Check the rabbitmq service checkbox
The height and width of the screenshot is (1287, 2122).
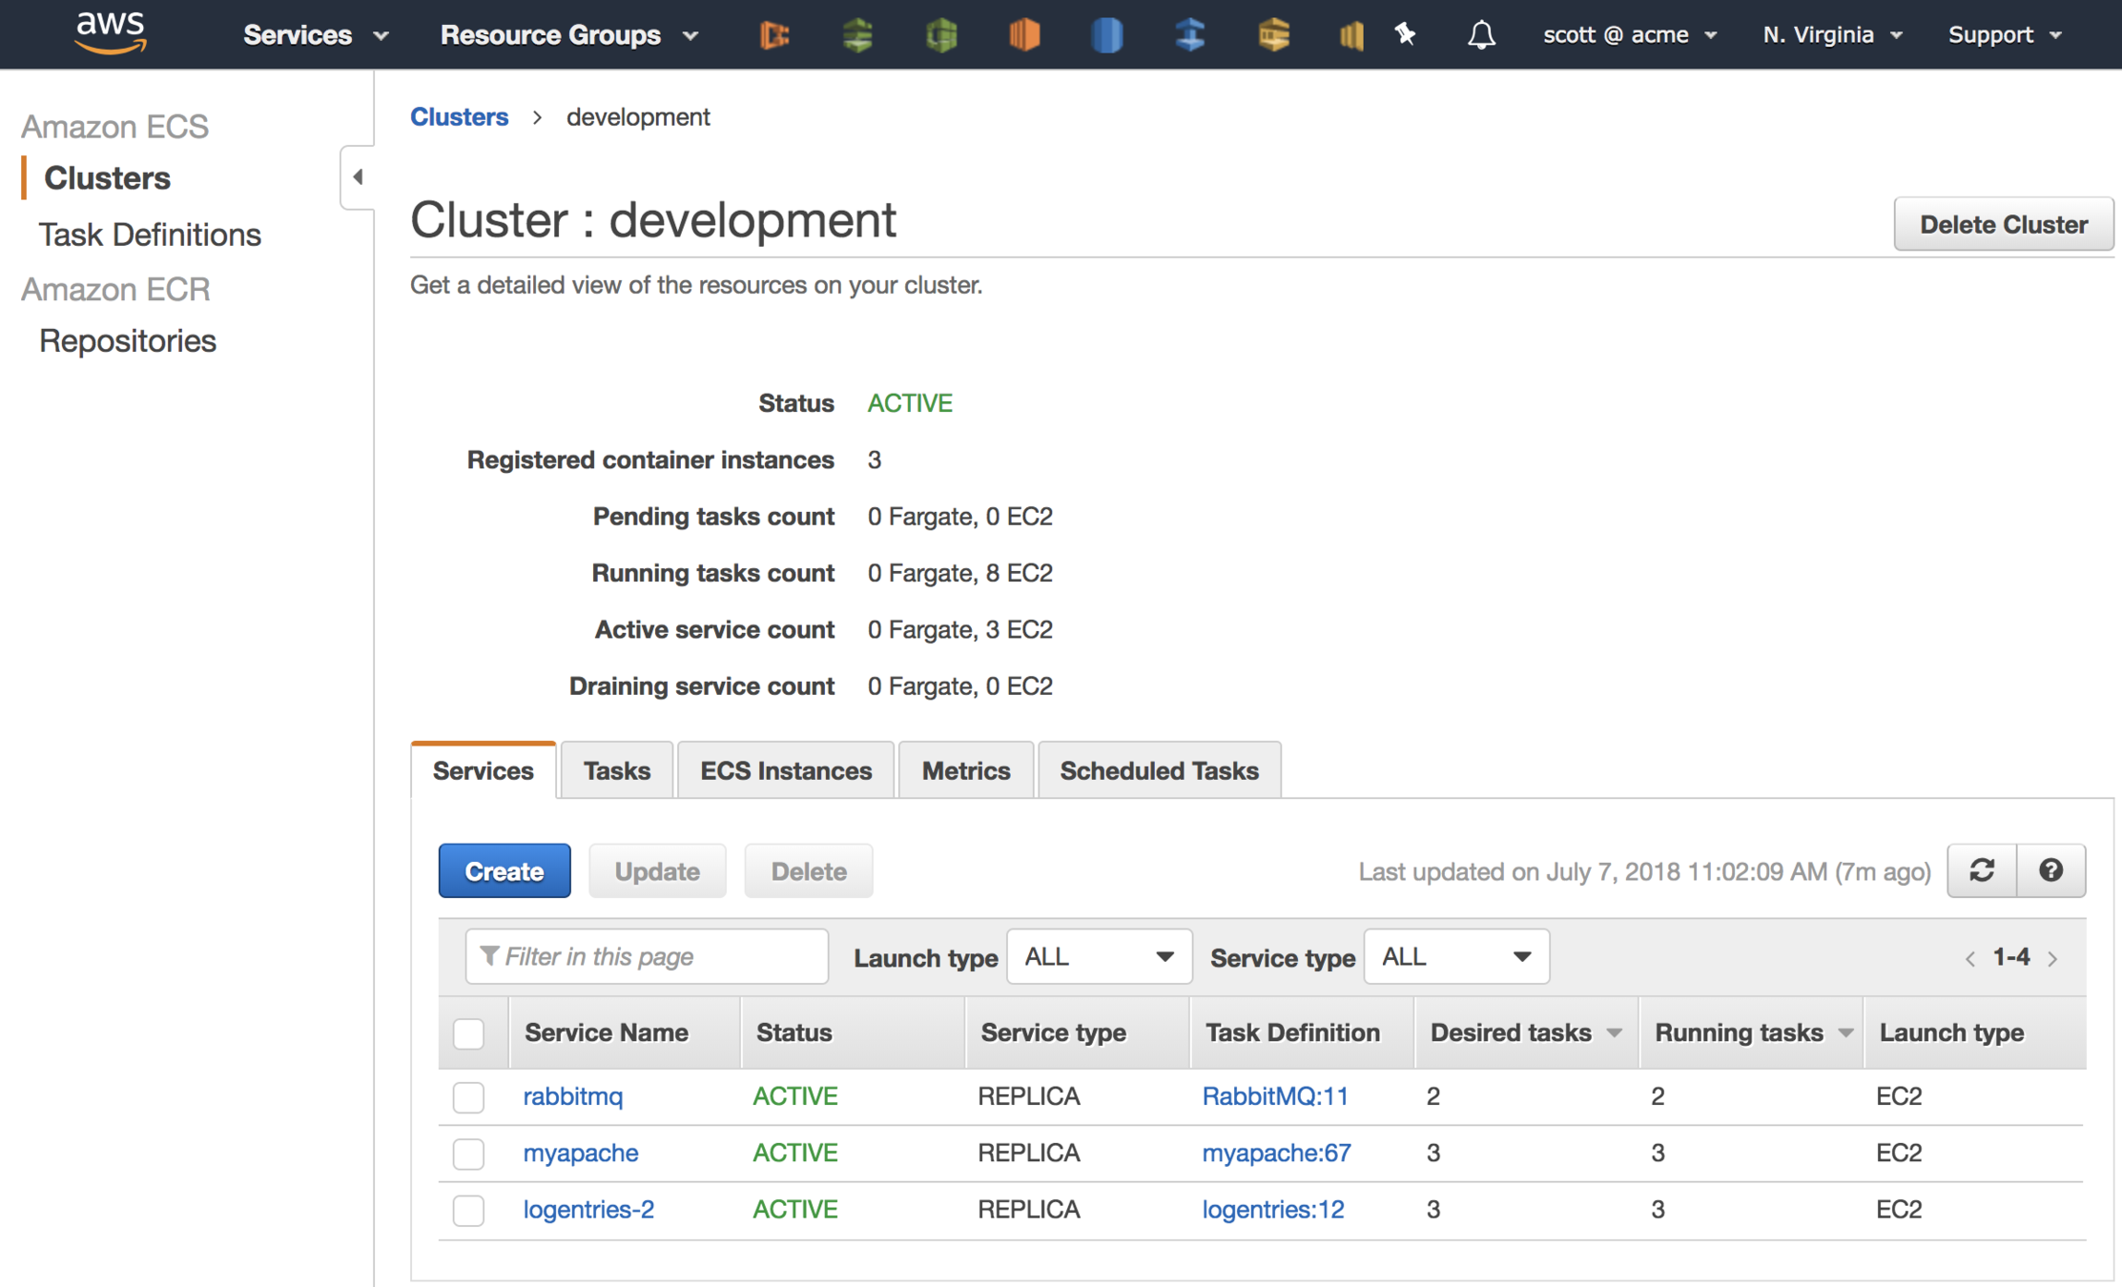pyautogui.click(x=468, y=1096)
